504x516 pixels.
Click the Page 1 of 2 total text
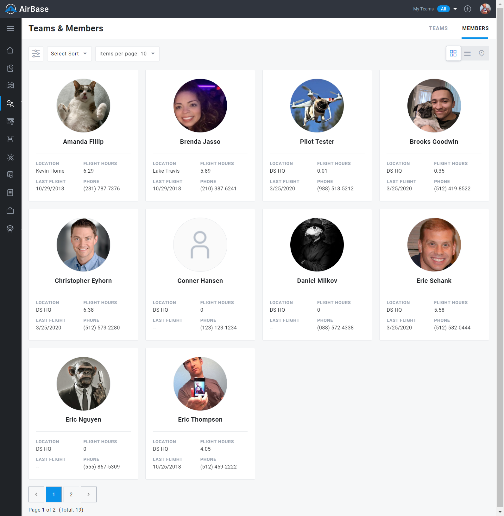tap(56, 510)
